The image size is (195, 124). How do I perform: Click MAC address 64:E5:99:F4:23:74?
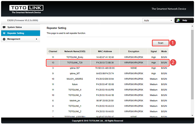coord(105,73)
